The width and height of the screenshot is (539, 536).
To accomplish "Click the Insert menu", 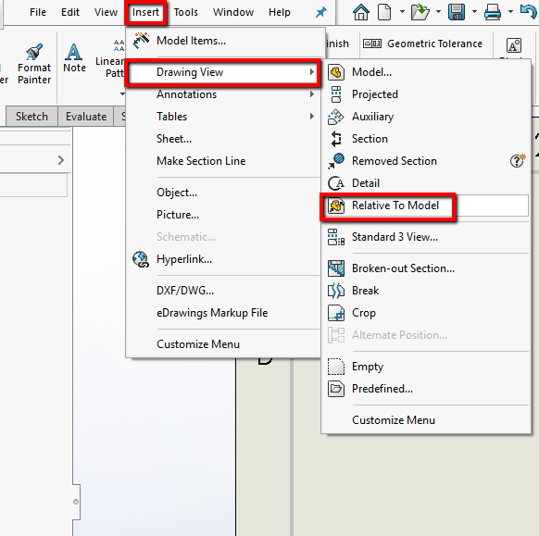I will 145,12.
